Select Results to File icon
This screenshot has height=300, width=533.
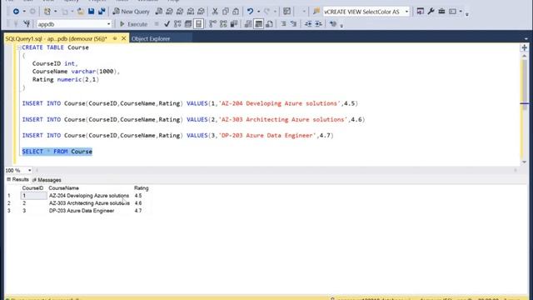[269, 24]
